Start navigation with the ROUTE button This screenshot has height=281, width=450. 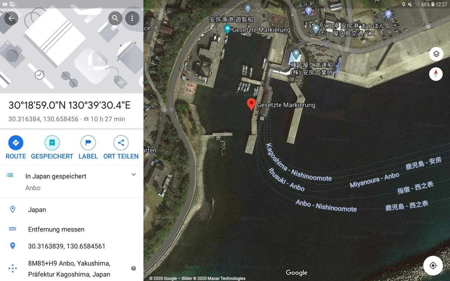16,148
